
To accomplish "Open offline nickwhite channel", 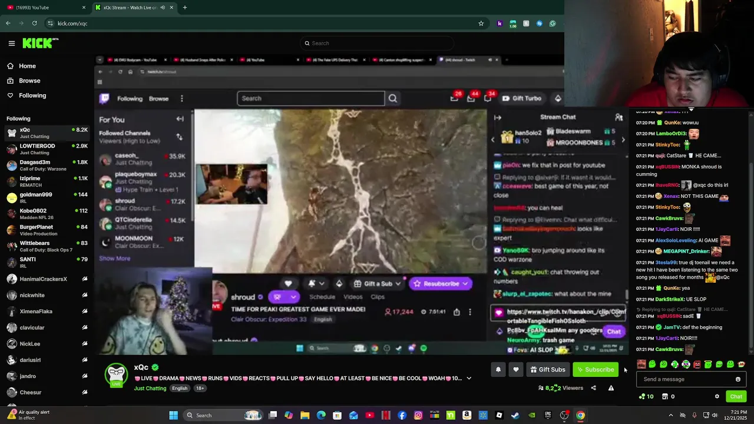I will [x=47, y=295].
